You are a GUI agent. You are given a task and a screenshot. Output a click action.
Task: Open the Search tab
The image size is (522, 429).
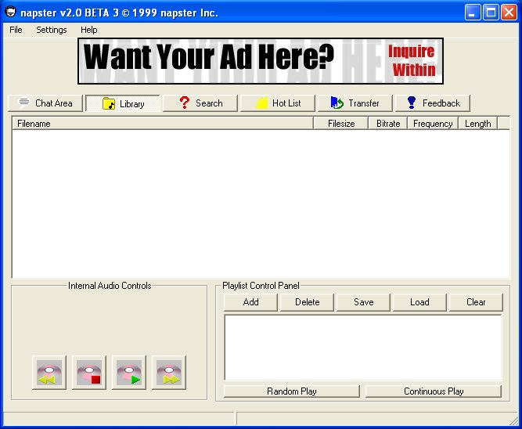coord(200,103)
